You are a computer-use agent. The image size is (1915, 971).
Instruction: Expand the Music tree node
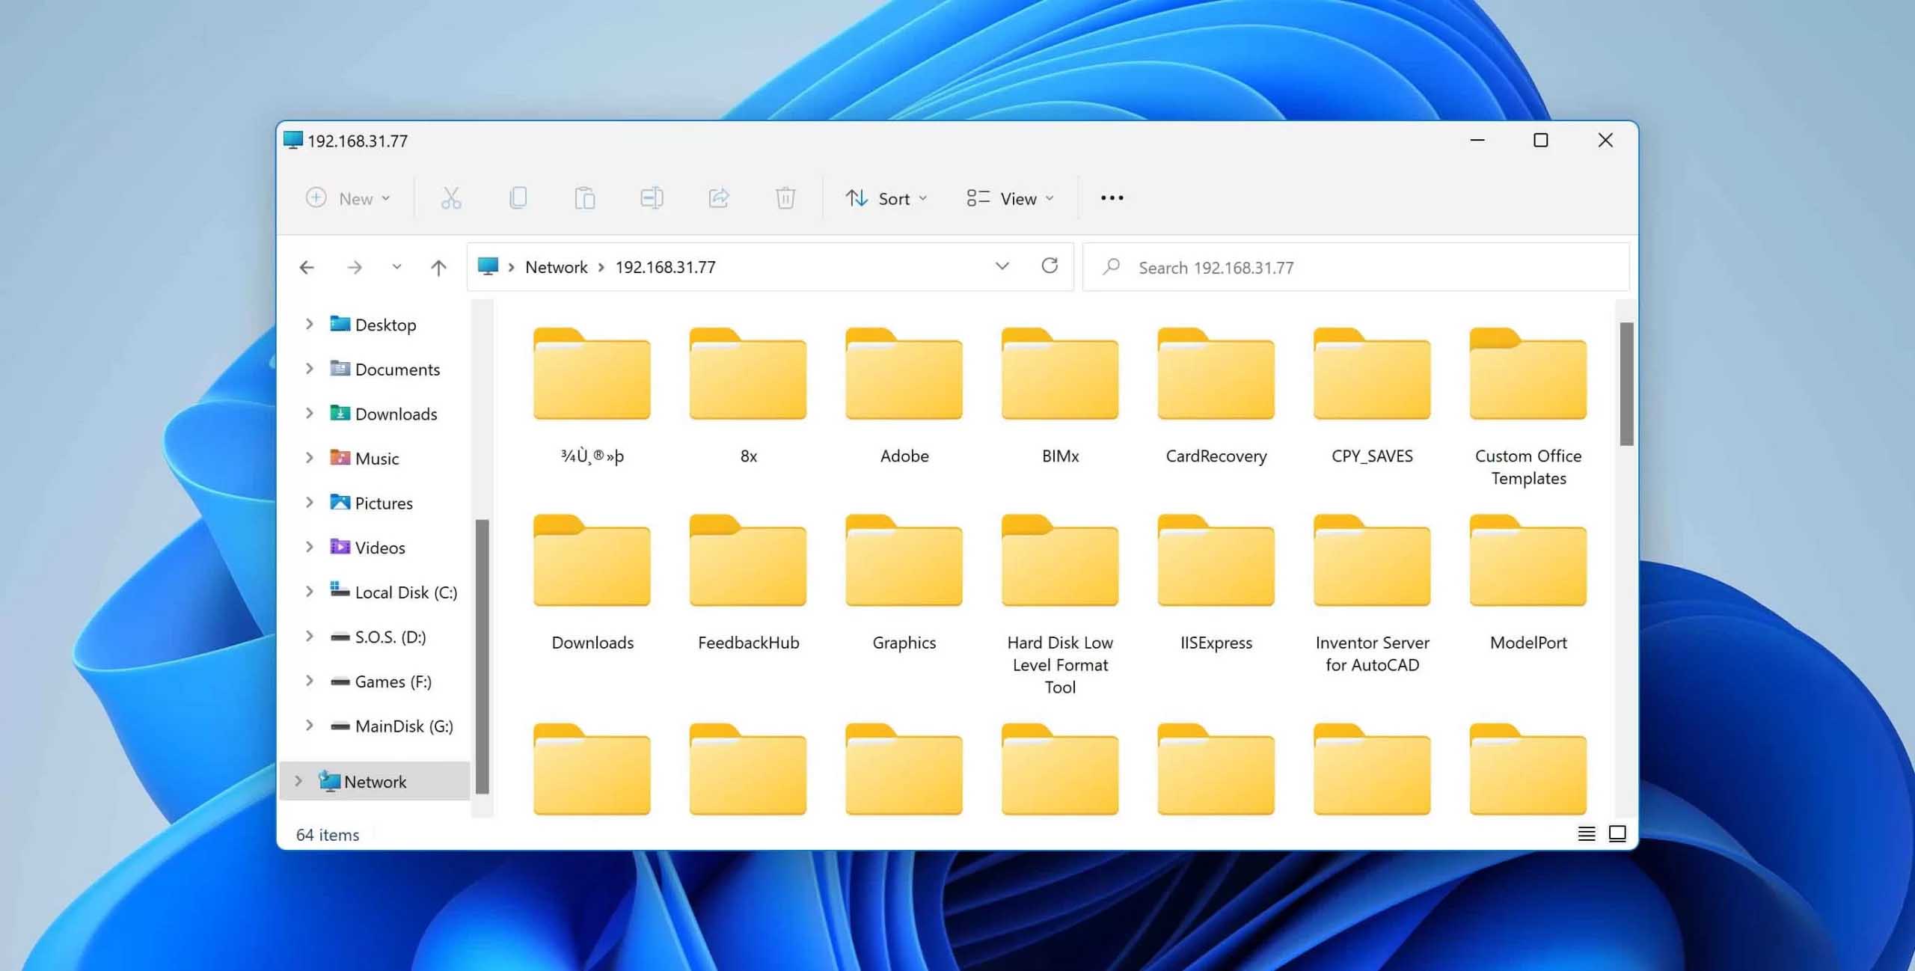(x=309, y=458)
